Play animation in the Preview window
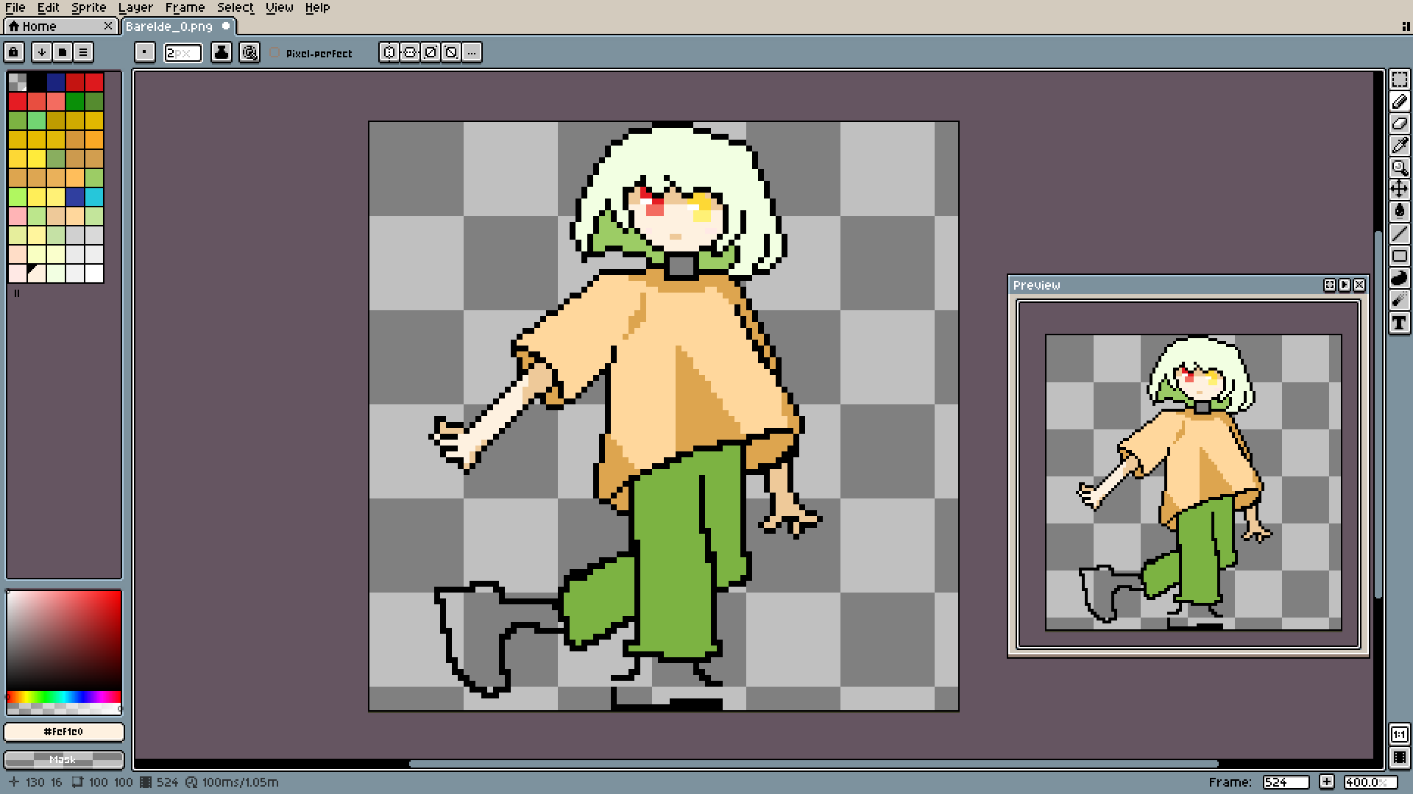This screenshot has width=1413, height=794. tap(1345, 285)
